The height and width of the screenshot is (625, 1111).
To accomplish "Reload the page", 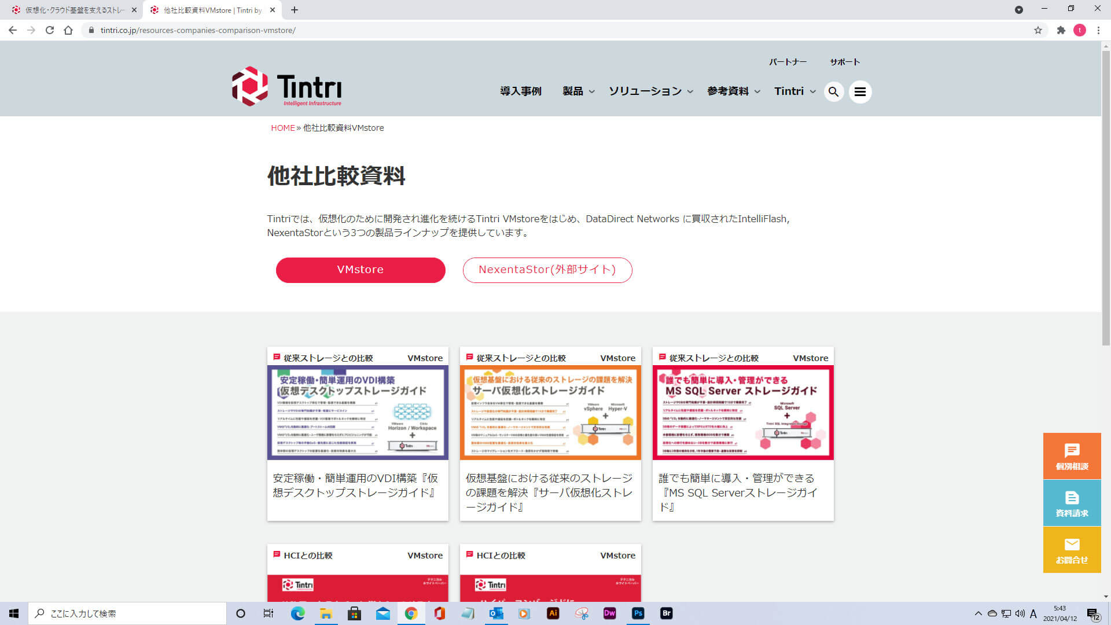I will (50, 30).
